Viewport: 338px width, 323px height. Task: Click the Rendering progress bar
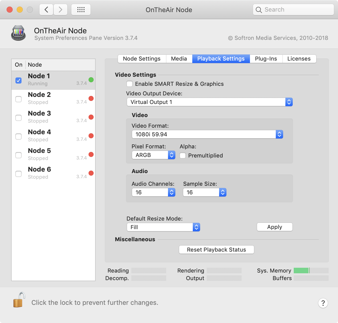click(x=224, y=271)
